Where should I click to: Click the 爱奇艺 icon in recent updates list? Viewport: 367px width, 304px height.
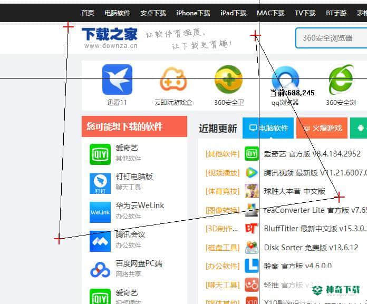(252, 154)
